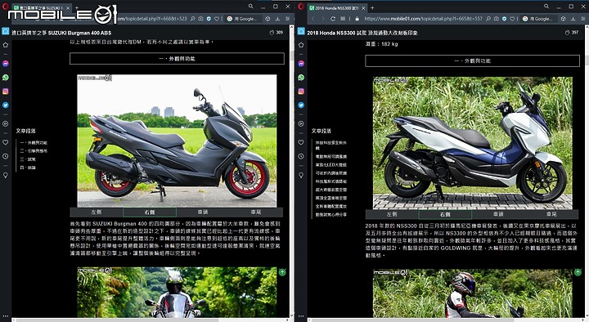Open History clock in the left window sidebar
The image size is (589, 322).
5,156
